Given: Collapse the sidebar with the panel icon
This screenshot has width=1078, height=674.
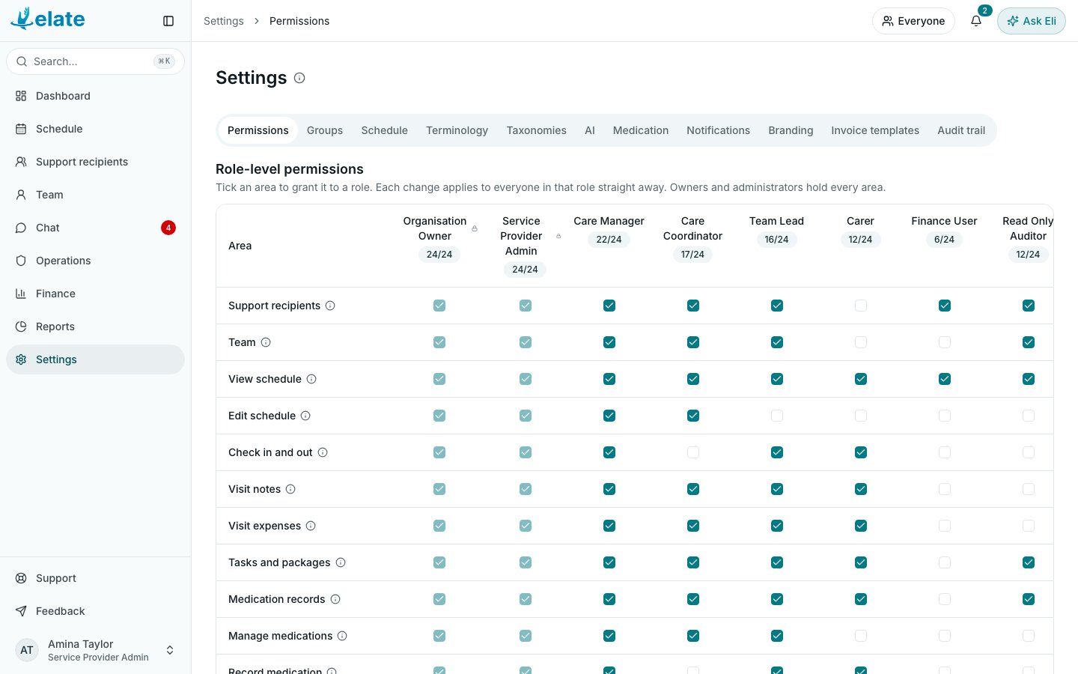Looking at the screenshot, I should click(x=168, y=21).
